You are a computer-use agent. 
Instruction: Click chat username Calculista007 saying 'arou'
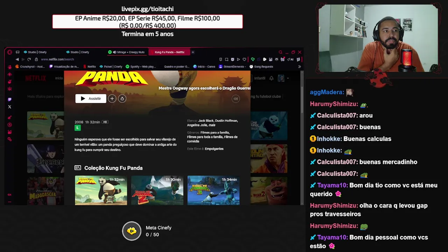337,115
